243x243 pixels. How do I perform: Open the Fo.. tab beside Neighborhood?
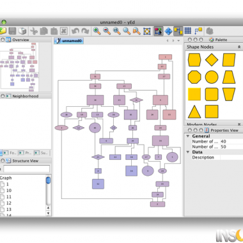tap(10, 153)
